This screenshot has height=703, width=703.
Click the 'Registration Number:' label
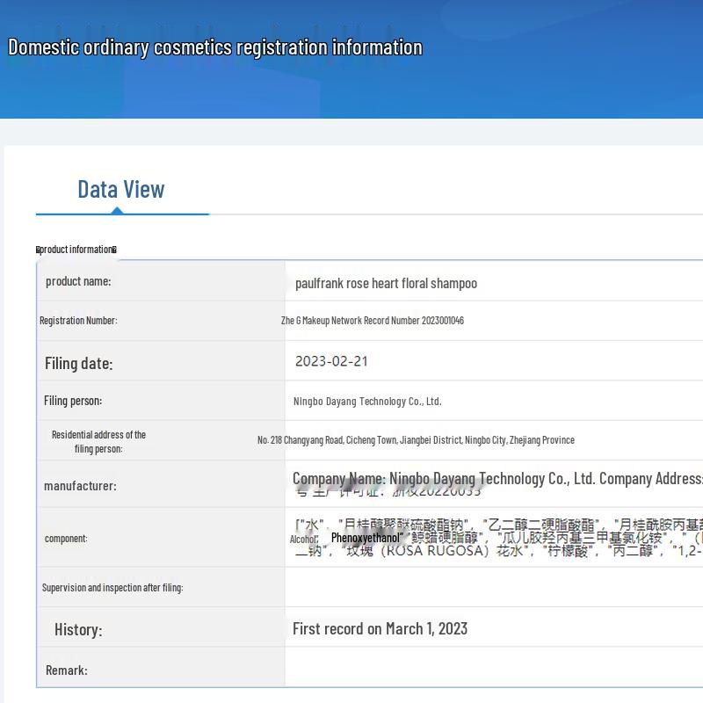point(78,321)
